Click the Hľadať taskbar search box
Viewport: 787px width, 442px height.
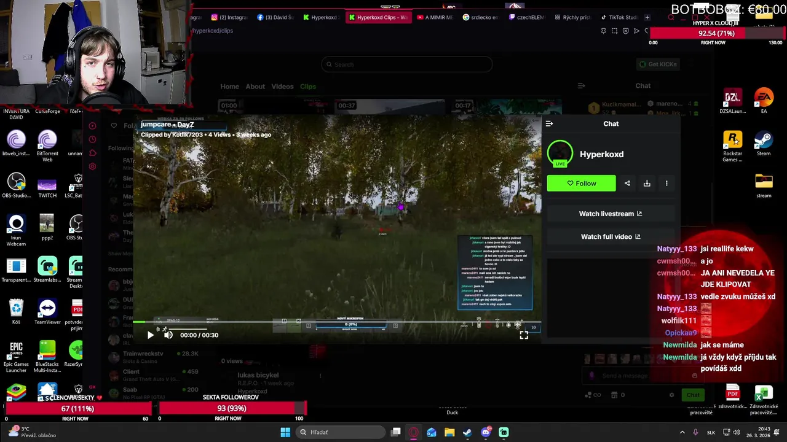click(x=339, y=432)
